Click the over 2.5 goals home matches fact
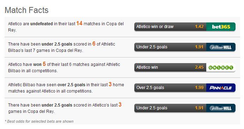Viewport: 244px width, 129px height. click(x=66, y=88)
